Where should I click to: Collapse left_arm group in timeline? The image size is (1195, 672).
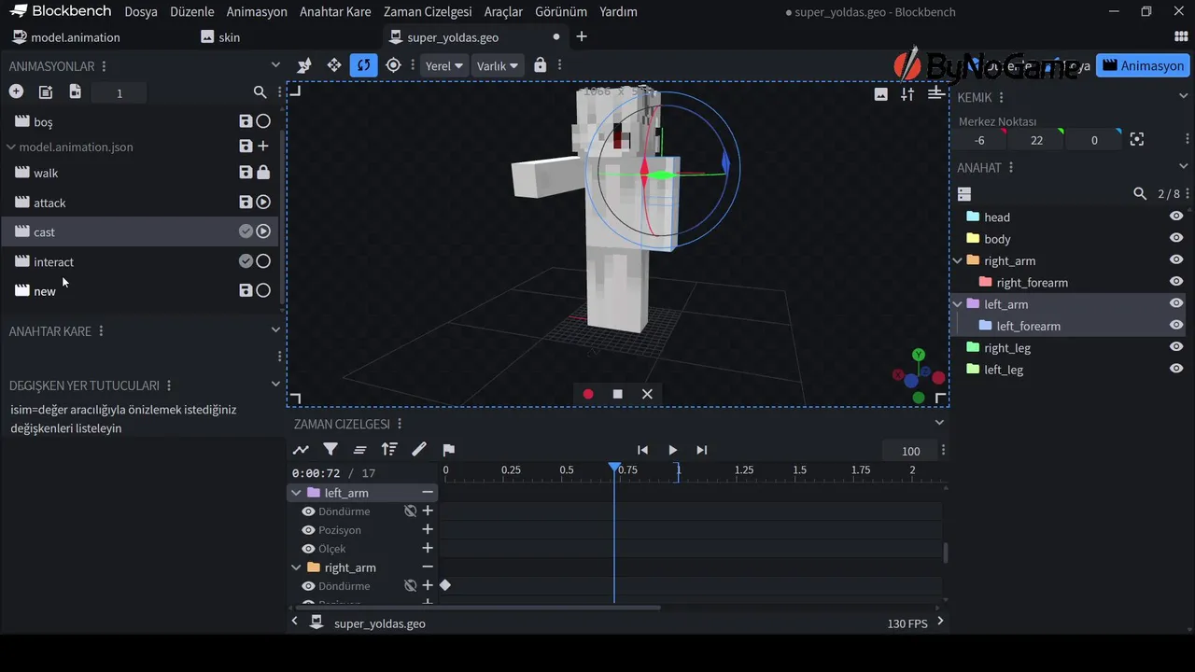297,493
